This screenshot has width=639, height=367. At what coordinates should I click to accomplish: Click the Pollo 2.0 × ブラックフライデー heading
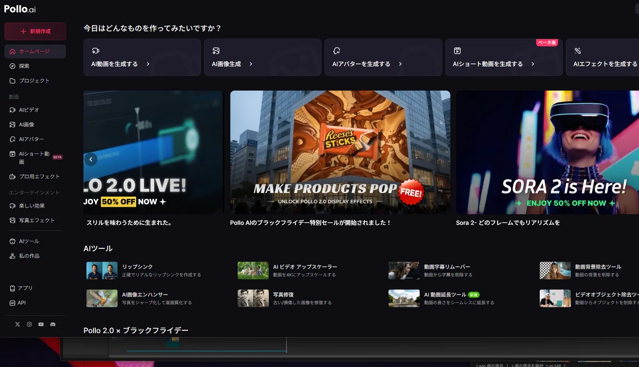[x=136, y=330]
